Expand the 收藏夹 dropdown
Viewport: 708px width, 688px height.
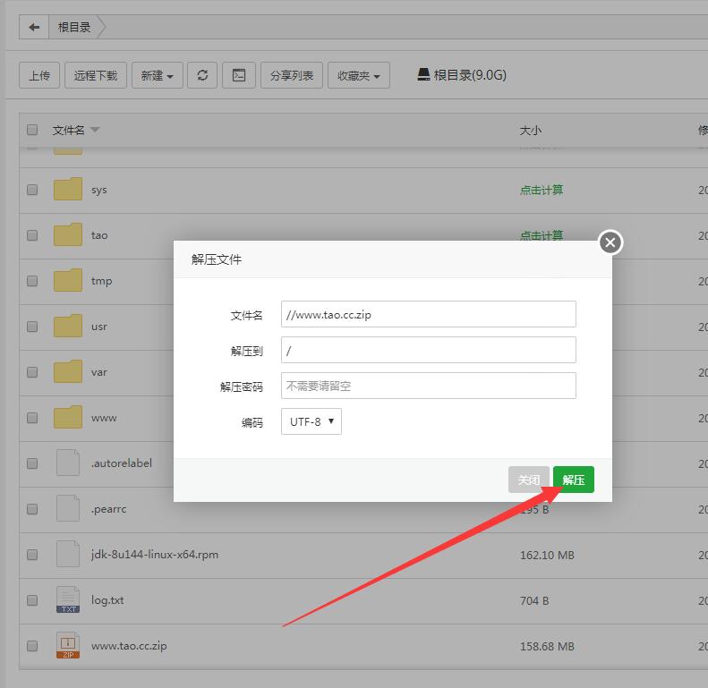coord(358,76)
